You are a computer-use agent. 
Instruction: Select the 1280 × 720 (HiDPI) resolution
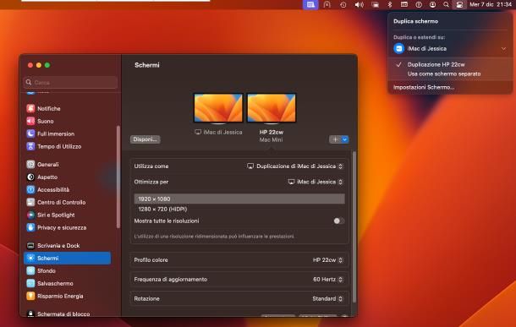(239, 209)
